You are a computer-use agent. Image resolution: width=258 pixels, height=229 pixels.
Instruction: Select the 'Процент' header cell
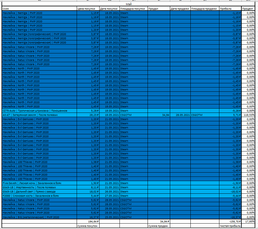click(248, 8)
